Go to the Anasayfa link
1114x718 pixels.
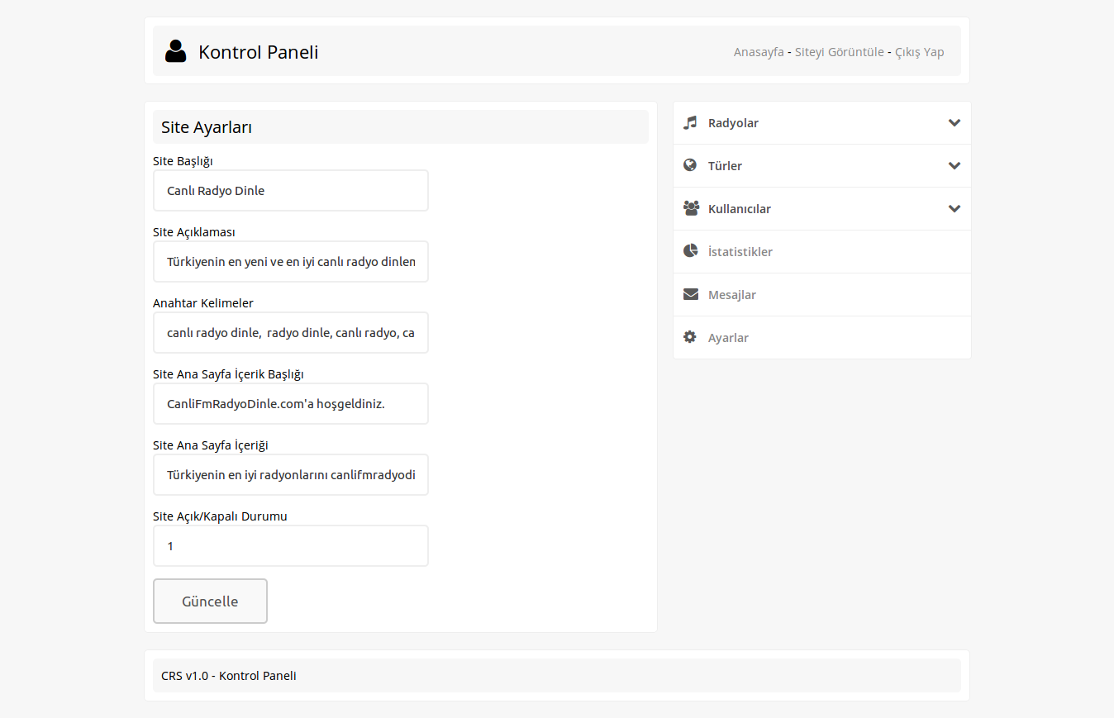(x=759, y=52)
